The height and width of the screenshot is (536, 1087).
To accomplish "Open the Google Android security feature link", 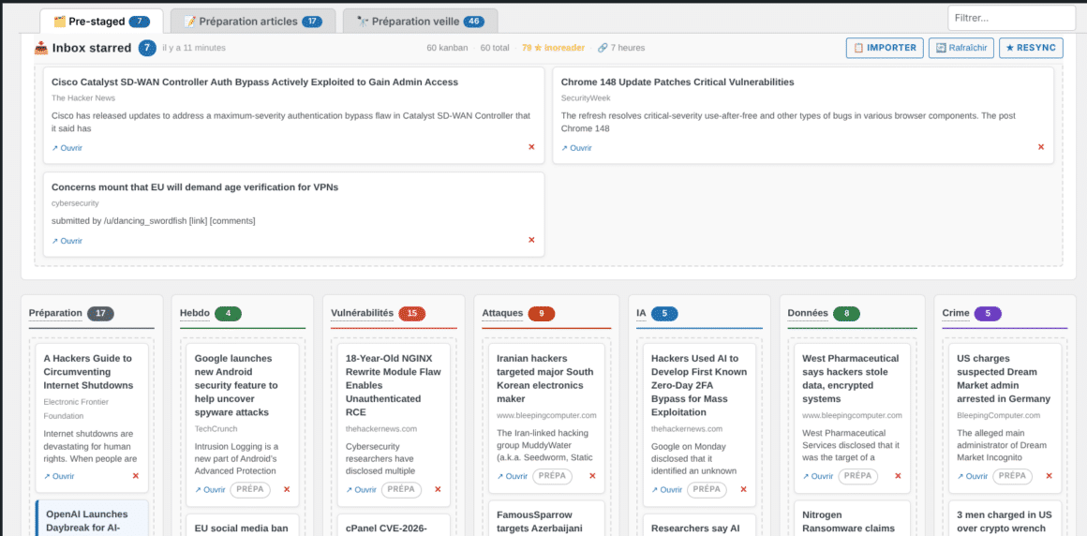I will click(210, 489).
